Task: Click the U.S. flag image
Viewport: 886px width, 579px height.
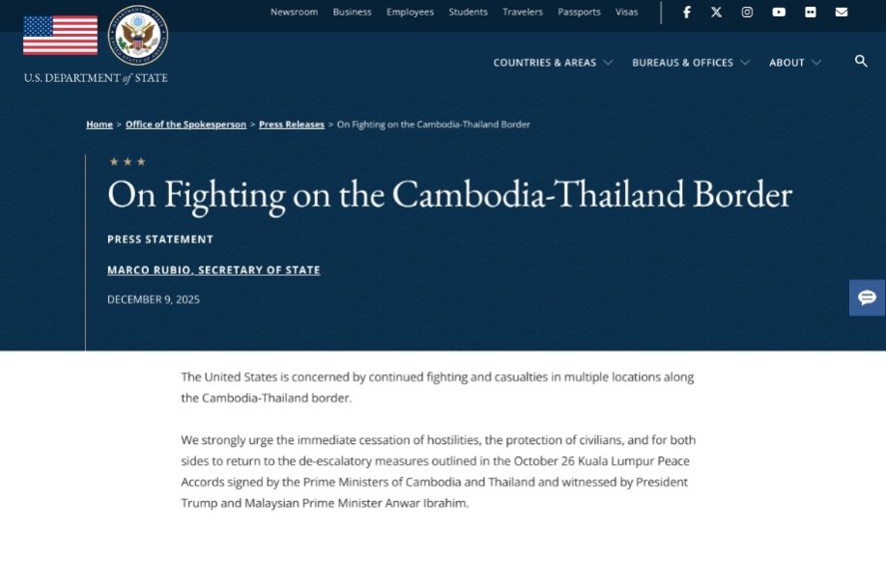Action: pyautogui.click(x=60, y=36)
